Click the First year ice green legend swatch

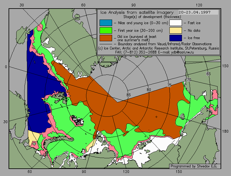click(x=106, y=31)
